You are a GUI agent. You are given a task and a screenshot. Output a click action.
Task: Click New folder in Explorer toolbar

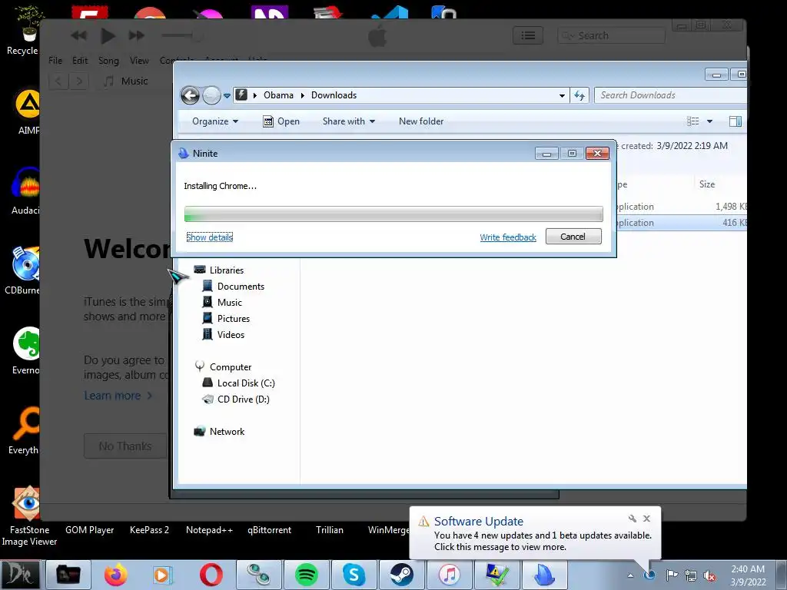tap(421, 121)
